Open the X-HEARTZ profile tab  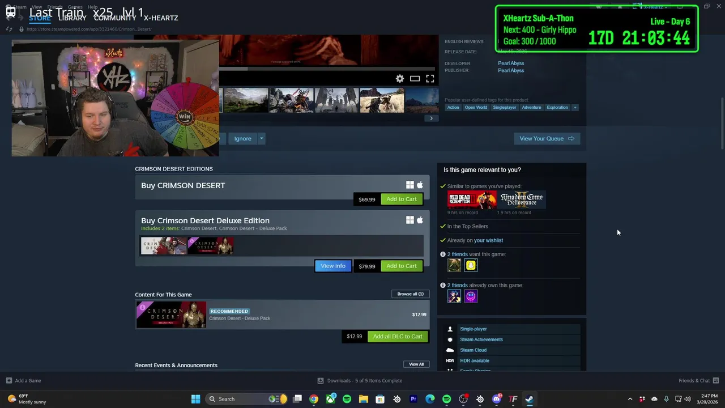(161, 18)
